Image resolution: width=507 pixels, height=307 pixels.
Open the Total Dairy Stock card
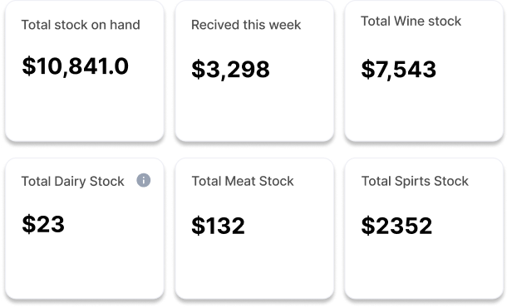point(85,229)
